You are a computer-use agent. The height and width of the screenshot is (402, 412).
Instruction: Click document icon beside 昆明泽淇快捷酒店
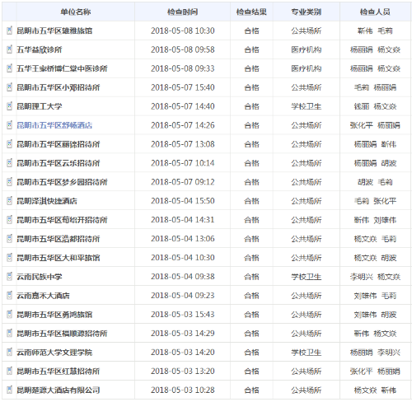(x=10, y=201)
